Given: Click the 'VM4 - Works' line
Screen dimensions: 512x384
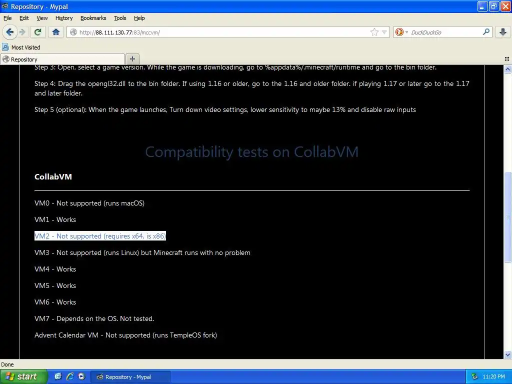Looking at the screenshot, I should 55,269.
